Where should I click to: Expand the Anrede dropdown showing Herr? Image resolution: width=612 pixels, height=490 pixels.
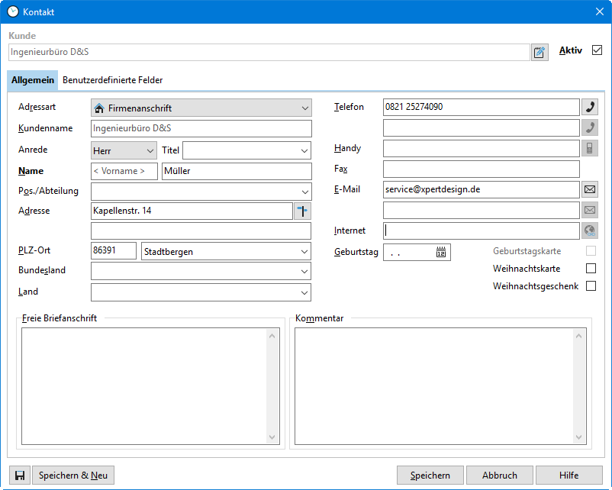[x=124, y=150]
